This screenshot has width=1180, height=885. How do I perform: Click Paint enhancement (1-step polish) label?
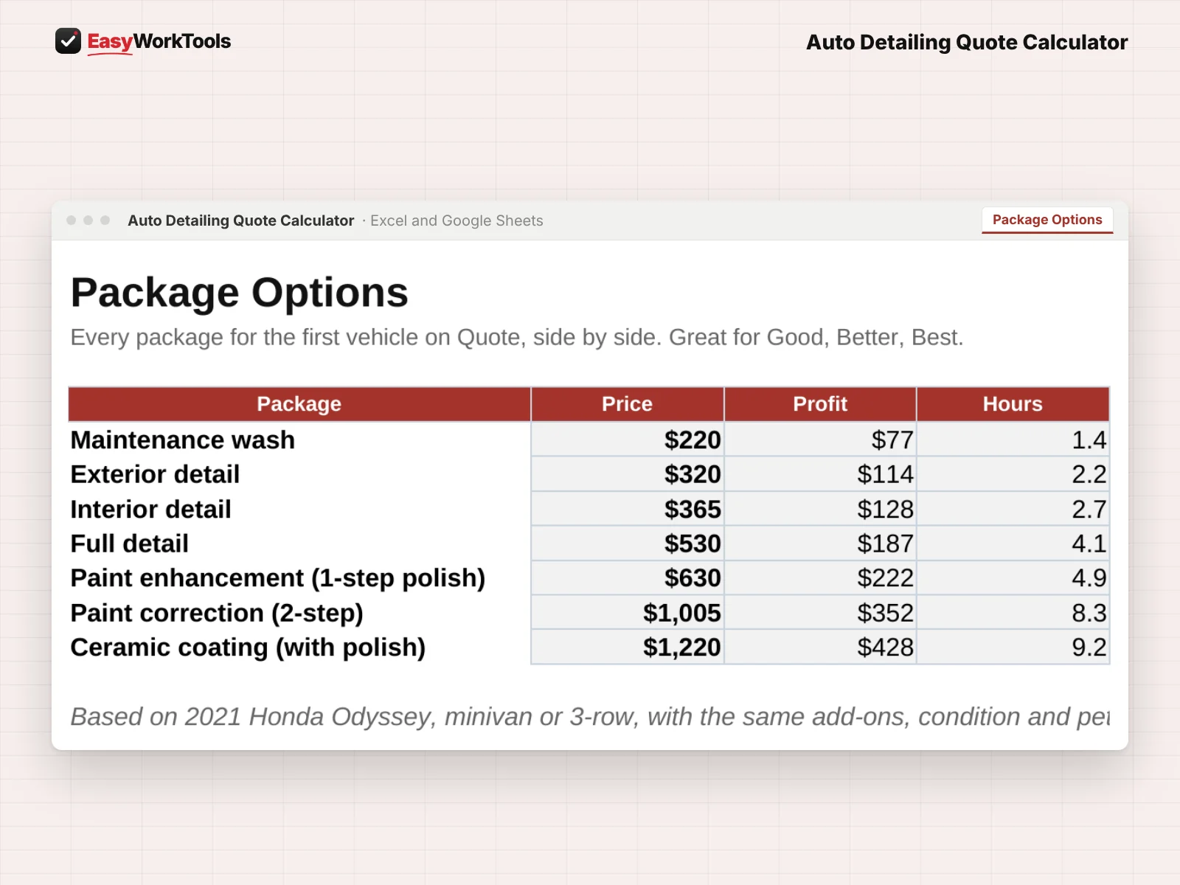coord(278,578)
